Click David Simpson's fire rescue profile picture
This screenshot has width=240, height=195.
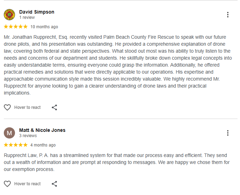click(9, 15)
